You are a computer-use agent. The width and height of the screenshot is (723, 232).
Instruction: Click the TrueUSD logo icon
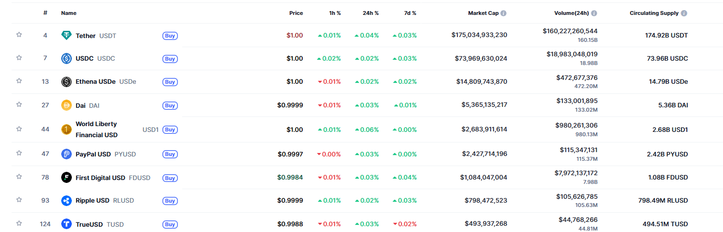[x=67, y=224]
